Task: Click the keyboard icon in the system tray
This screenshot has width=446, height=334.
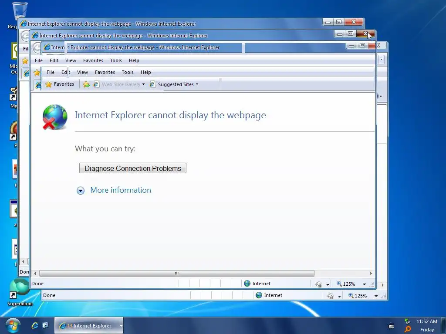Action: click(x=392, y=326)
